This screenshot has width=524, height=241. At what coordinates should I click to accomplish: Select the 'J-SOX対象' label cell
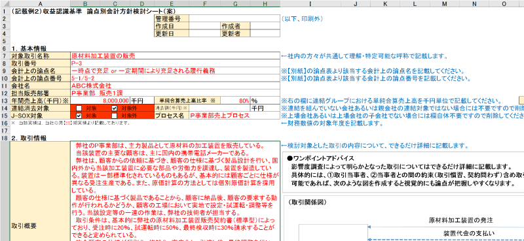(41, 116)
